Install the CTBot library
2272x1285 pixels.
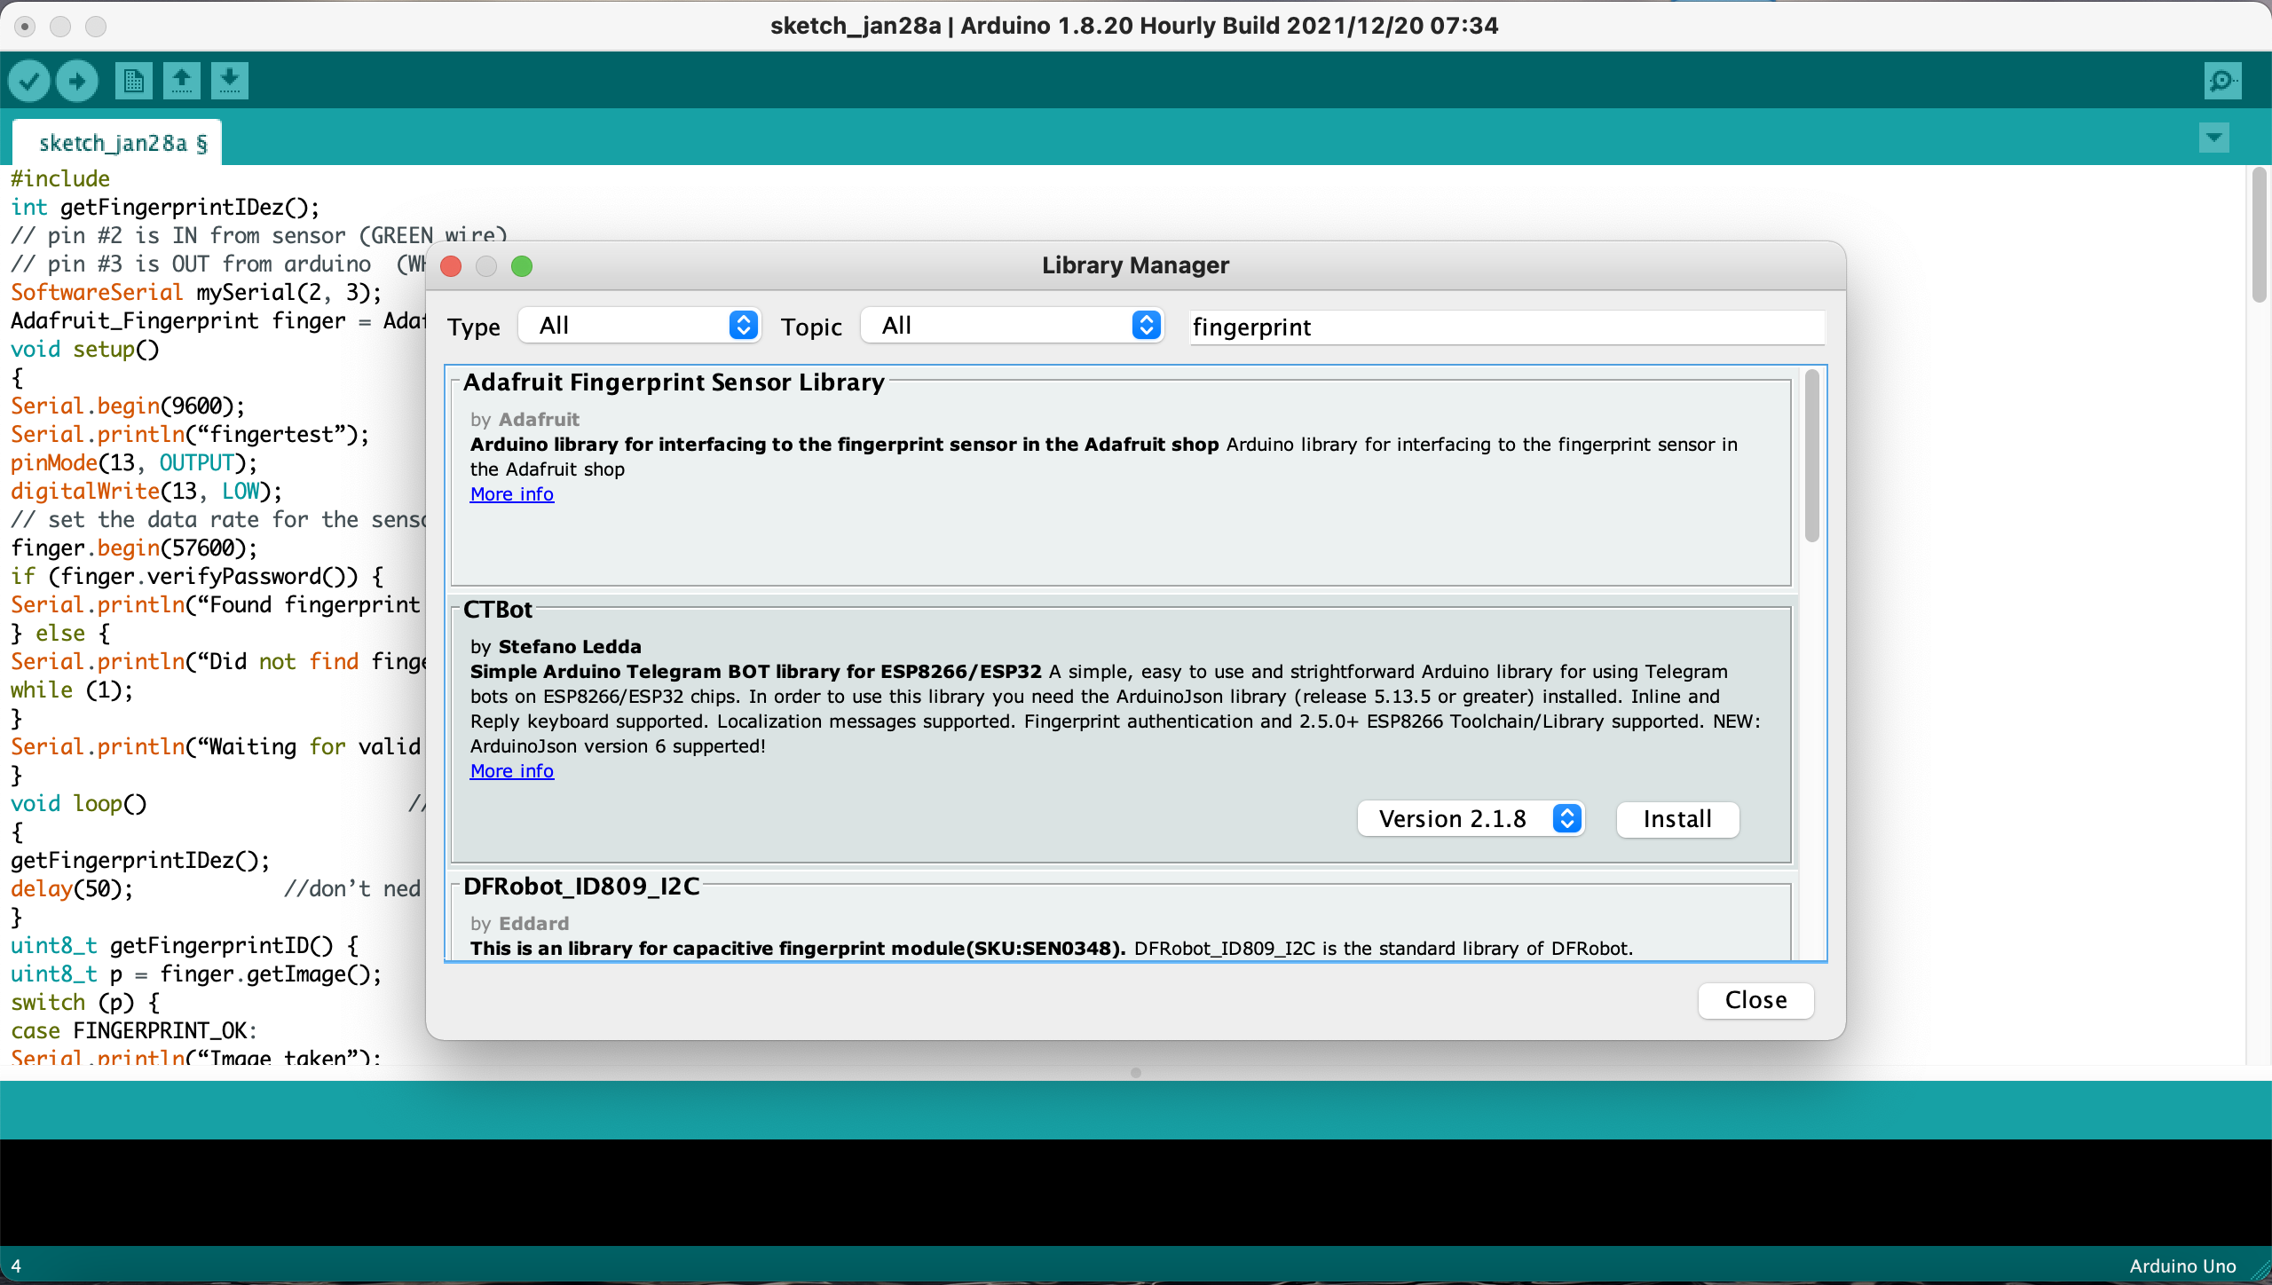[x=1676, y=818]
